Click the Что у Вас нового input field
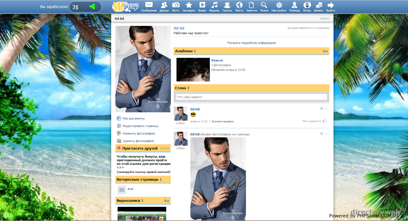408x221 pixels. [x=251, y=97]
